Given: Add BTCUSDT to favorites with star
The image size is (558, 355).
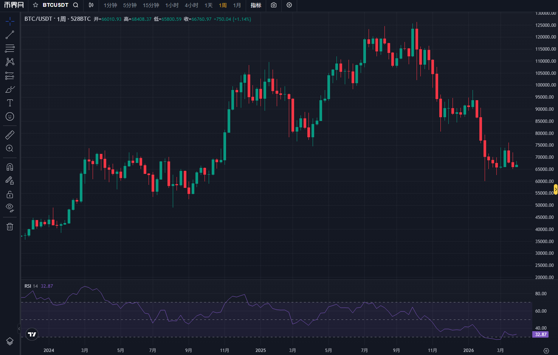Looking at the screenshot, I should (36, 5).
